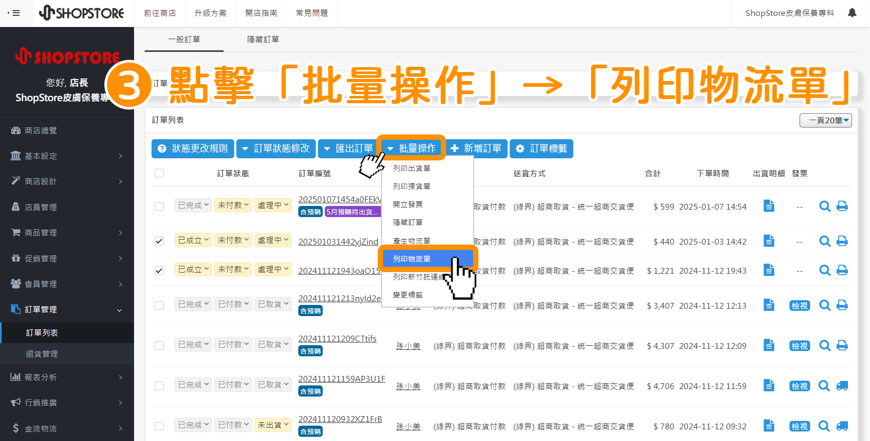Print icon for order $1,221 row
870x441 pixels.
click(842, 270)
